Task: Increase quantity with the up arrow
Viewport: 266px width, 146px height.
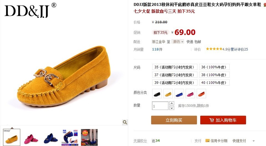Action: coord(172,103)
